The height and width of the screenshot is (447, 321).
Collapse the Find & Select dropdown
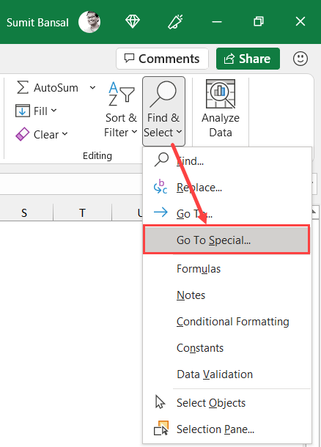pyautogui.click(x=163, y=111)
